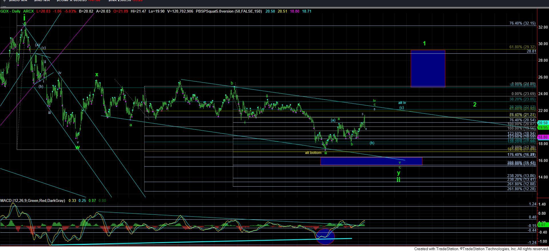Click the 0.00% (23.69) Fibonacci label
This screenshot has height=251, width=549.
click(x=524, y=94)
